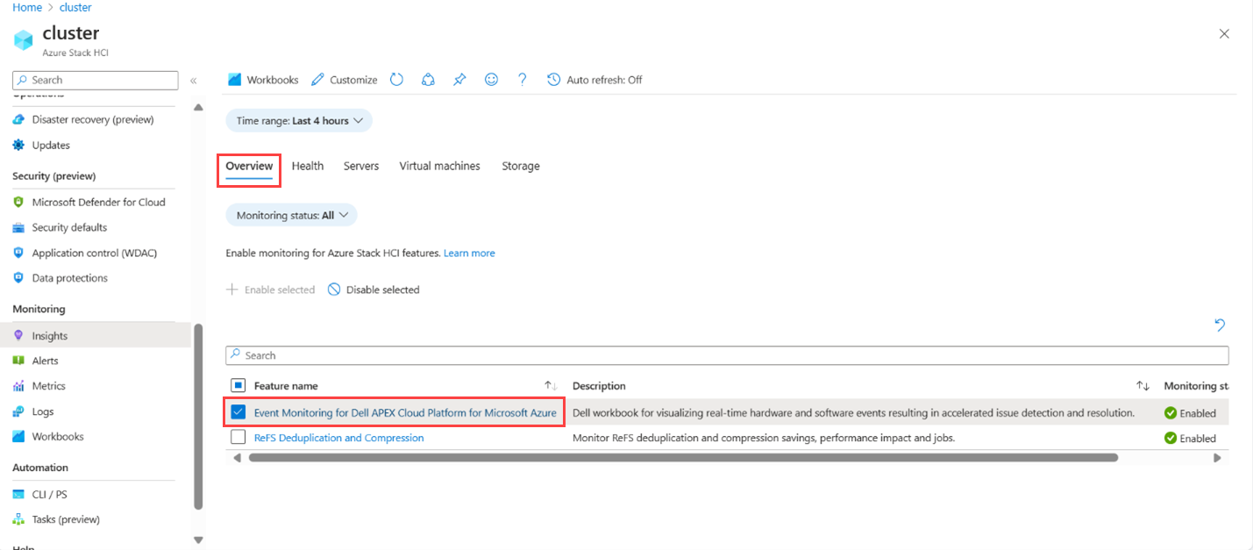Click the refresh icon in toolbar
This screenshot has width=1253, height=550.
pyautogui.click(x=396, y=80)
